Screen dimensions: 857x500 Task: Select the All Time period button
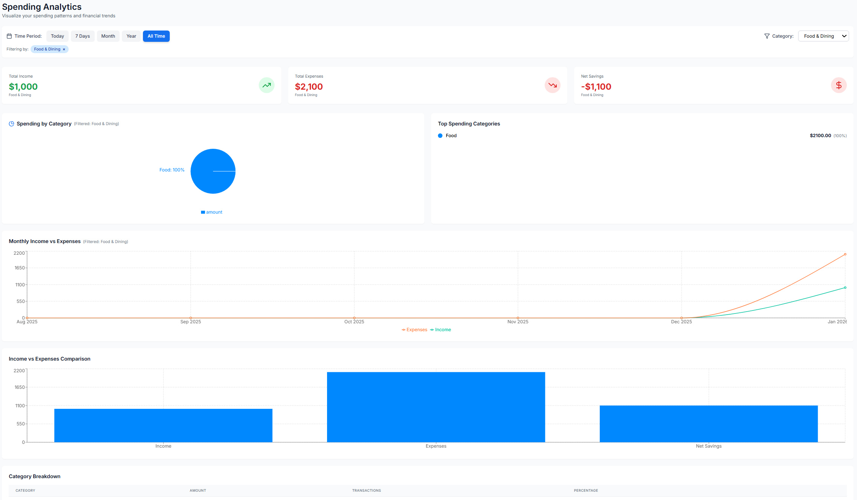point(156,36)
